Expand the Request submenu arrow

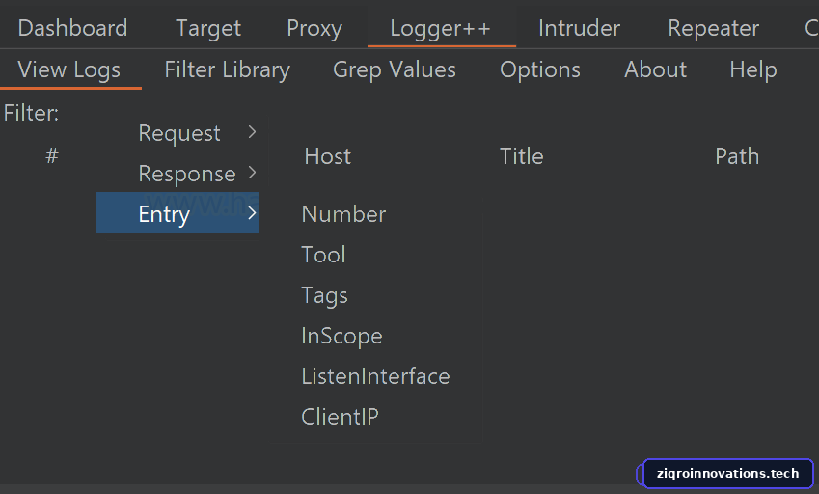tap(252, 132)
